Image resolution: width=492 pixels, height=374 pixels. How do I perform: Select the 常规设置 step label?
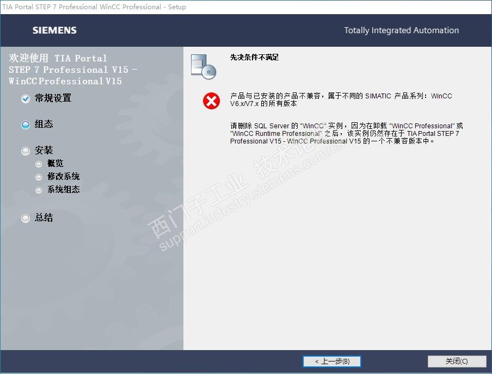point(53,98)
